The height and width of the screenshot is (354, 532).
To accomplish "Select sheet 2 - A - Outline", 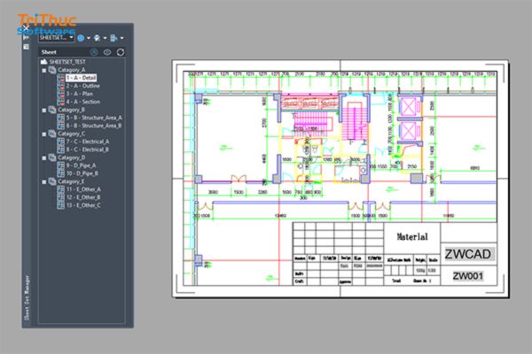I will [82, 86].
